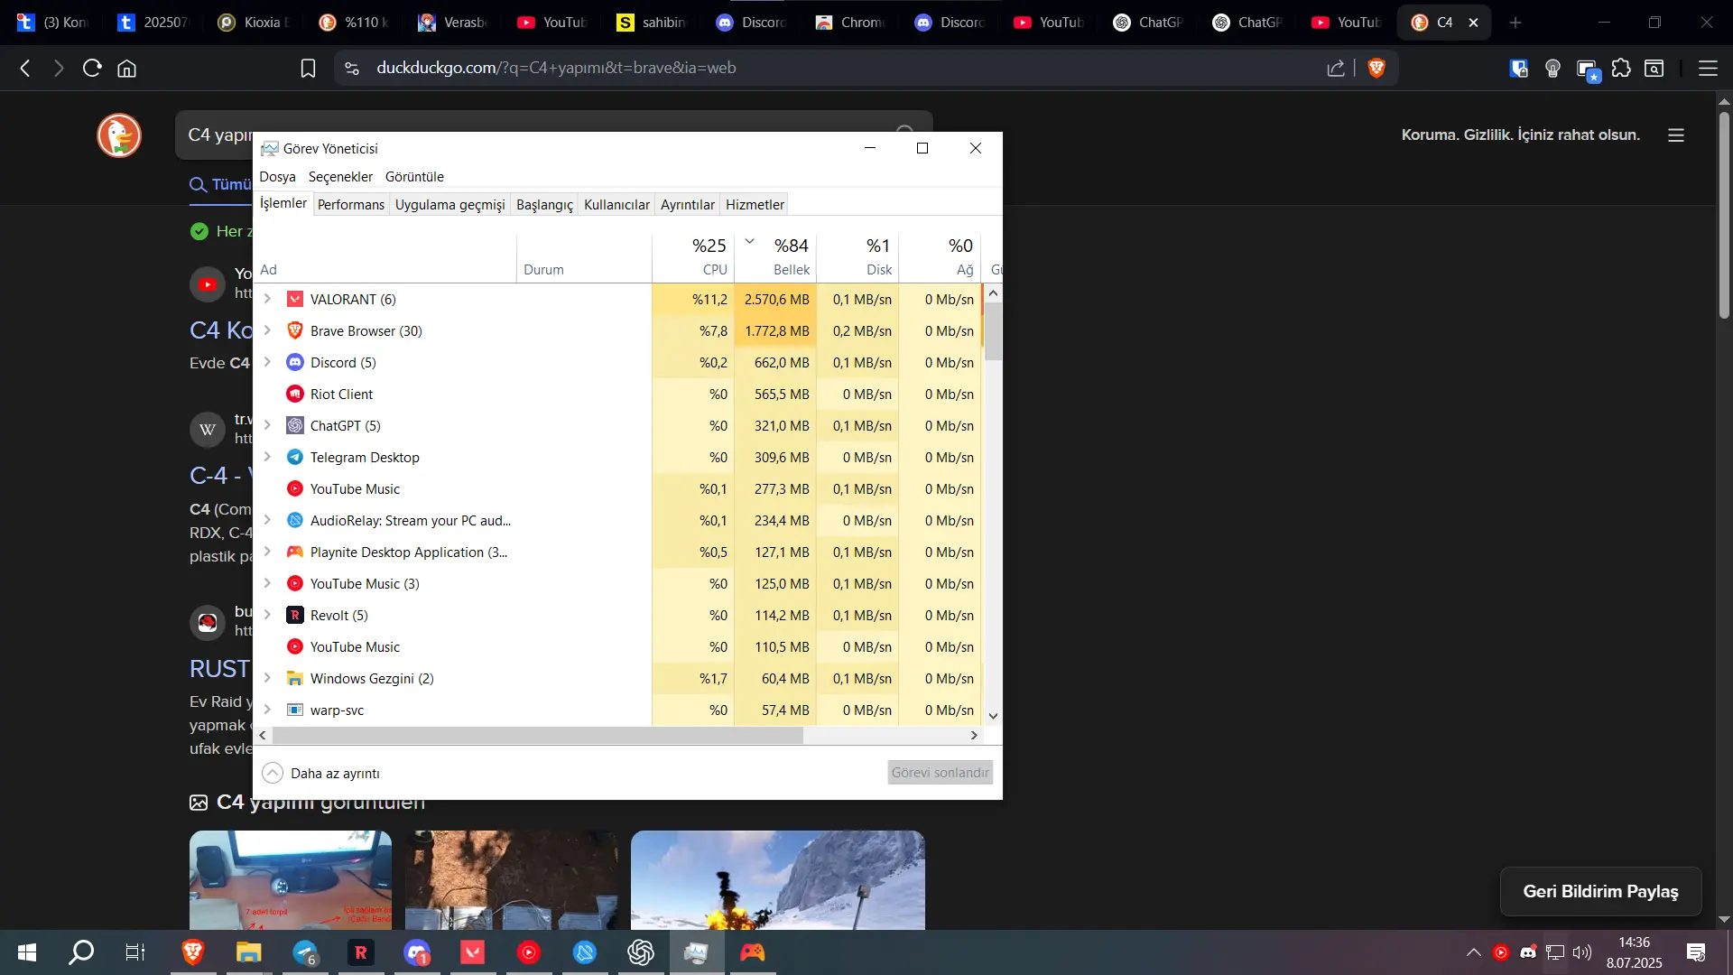Expand the Discord (5) process group
The image size is (1733, 975).
click(267, 362)
